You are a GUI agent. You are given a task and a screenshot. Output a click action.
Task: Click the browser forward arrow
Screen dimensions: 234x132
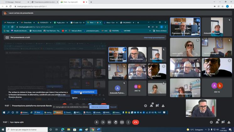[x=7, y=6]
